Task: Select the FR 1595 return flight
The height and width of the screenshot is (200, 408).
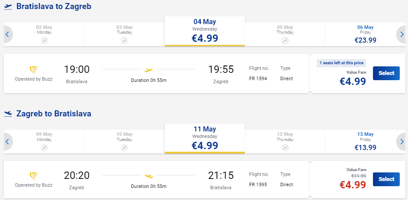Action: pyautogui.click(x=386, y=179)
